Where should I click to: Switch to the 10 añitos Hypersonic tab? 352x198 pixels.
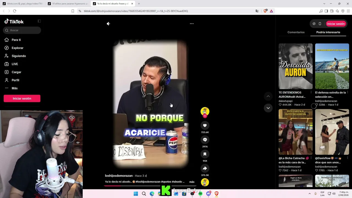pyautogui.click(x=68, y=4)
